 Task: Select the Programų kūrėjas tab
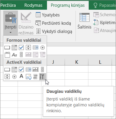68,5
